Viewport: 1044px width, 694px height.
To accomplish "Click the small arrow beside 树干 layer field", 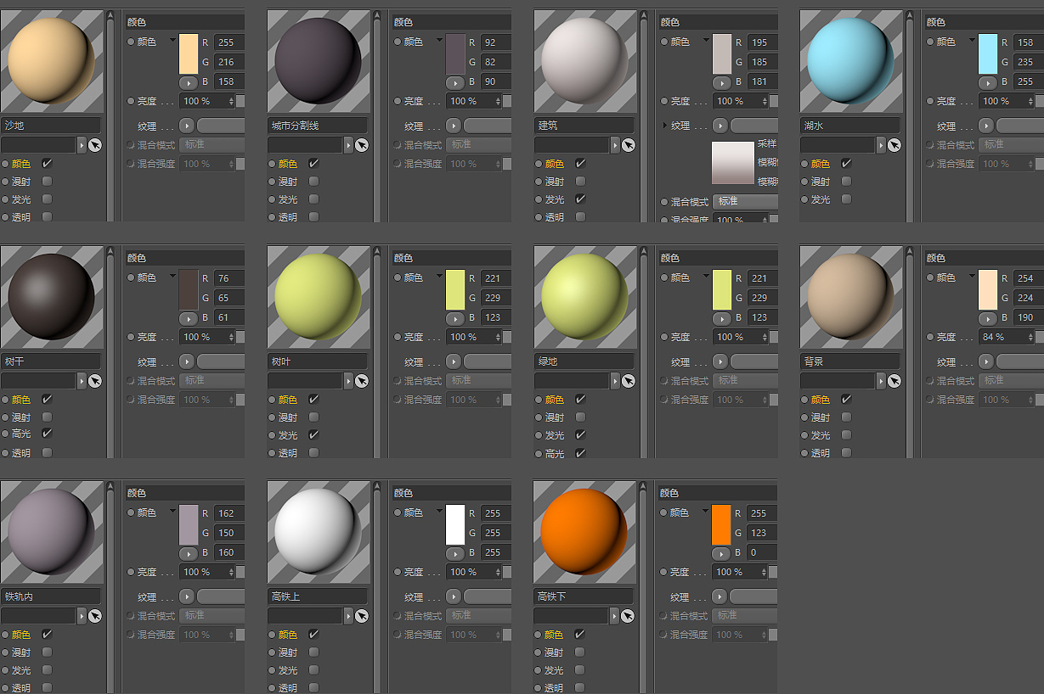I will point(82,381).
